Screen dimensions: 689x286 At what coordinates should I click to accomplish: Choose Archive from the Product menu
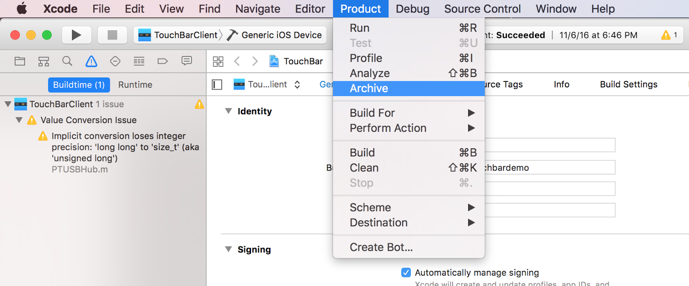tap(409, 88)
